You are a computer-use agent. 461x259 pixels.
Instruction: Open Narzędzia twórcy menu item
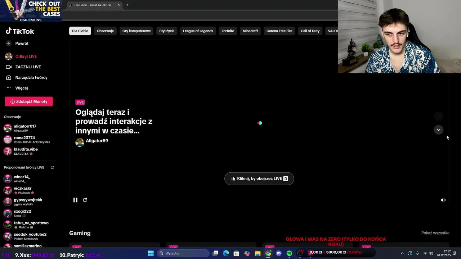click(x=31, y=78)
